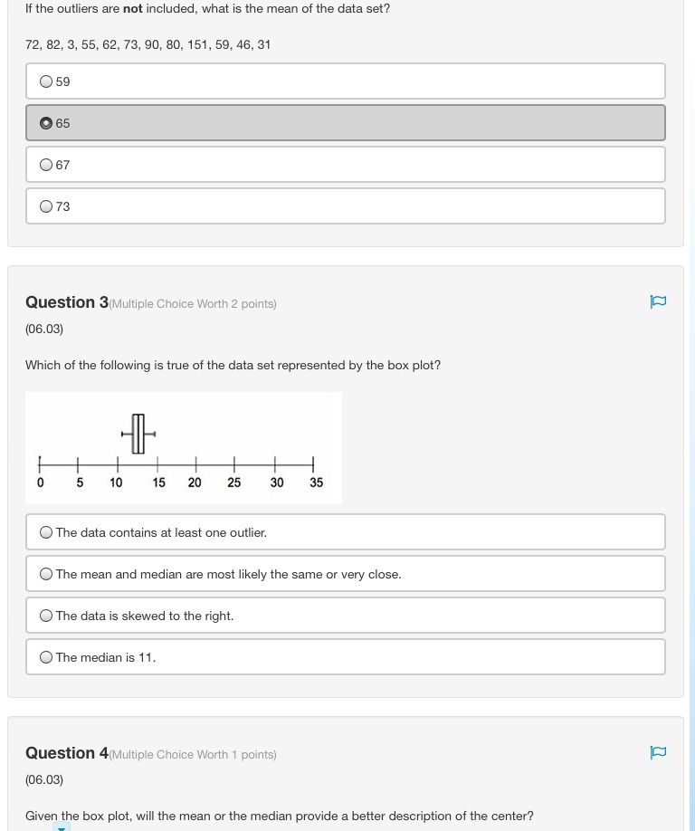Screen dimensions: 695x831
Task: Choose 'The data contains at least one outlier'
Action: [46, 532]
